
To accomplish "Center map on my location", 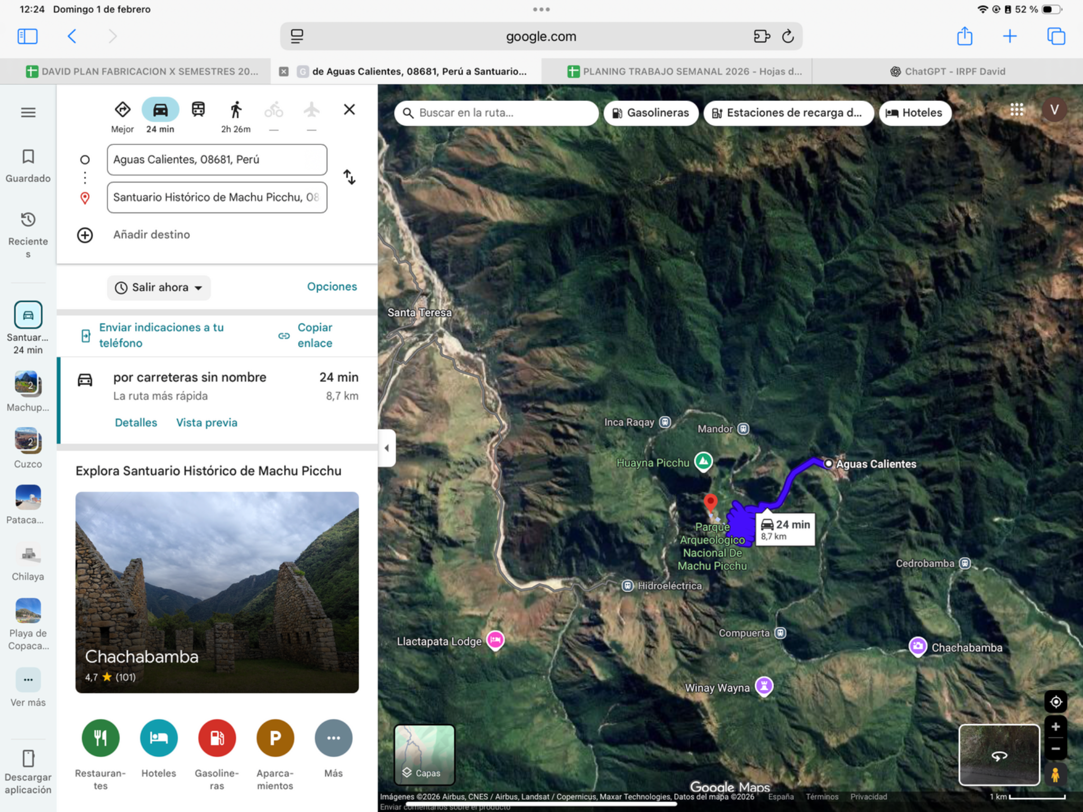I will tap(1056, 702).
